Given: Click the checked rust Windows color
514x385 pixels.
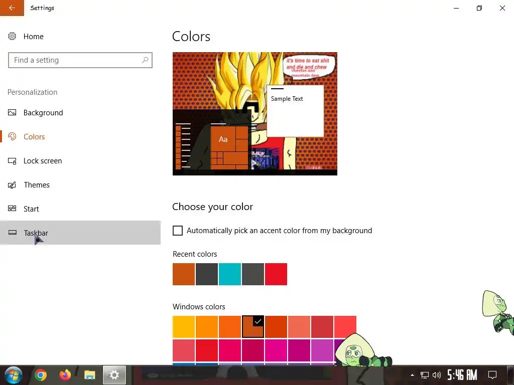Looking at the screenshot, I should click(253, 327).
